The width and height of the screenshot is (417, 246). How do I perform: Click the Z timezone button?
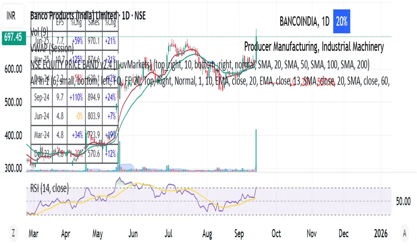(13, 233)
